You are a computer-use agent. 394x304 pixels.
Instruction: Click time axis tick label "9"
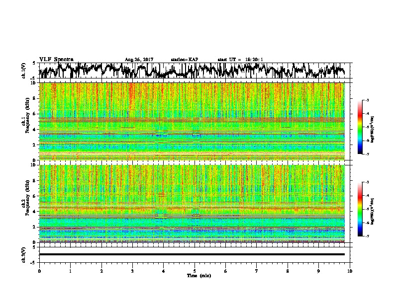click(318, 271)
